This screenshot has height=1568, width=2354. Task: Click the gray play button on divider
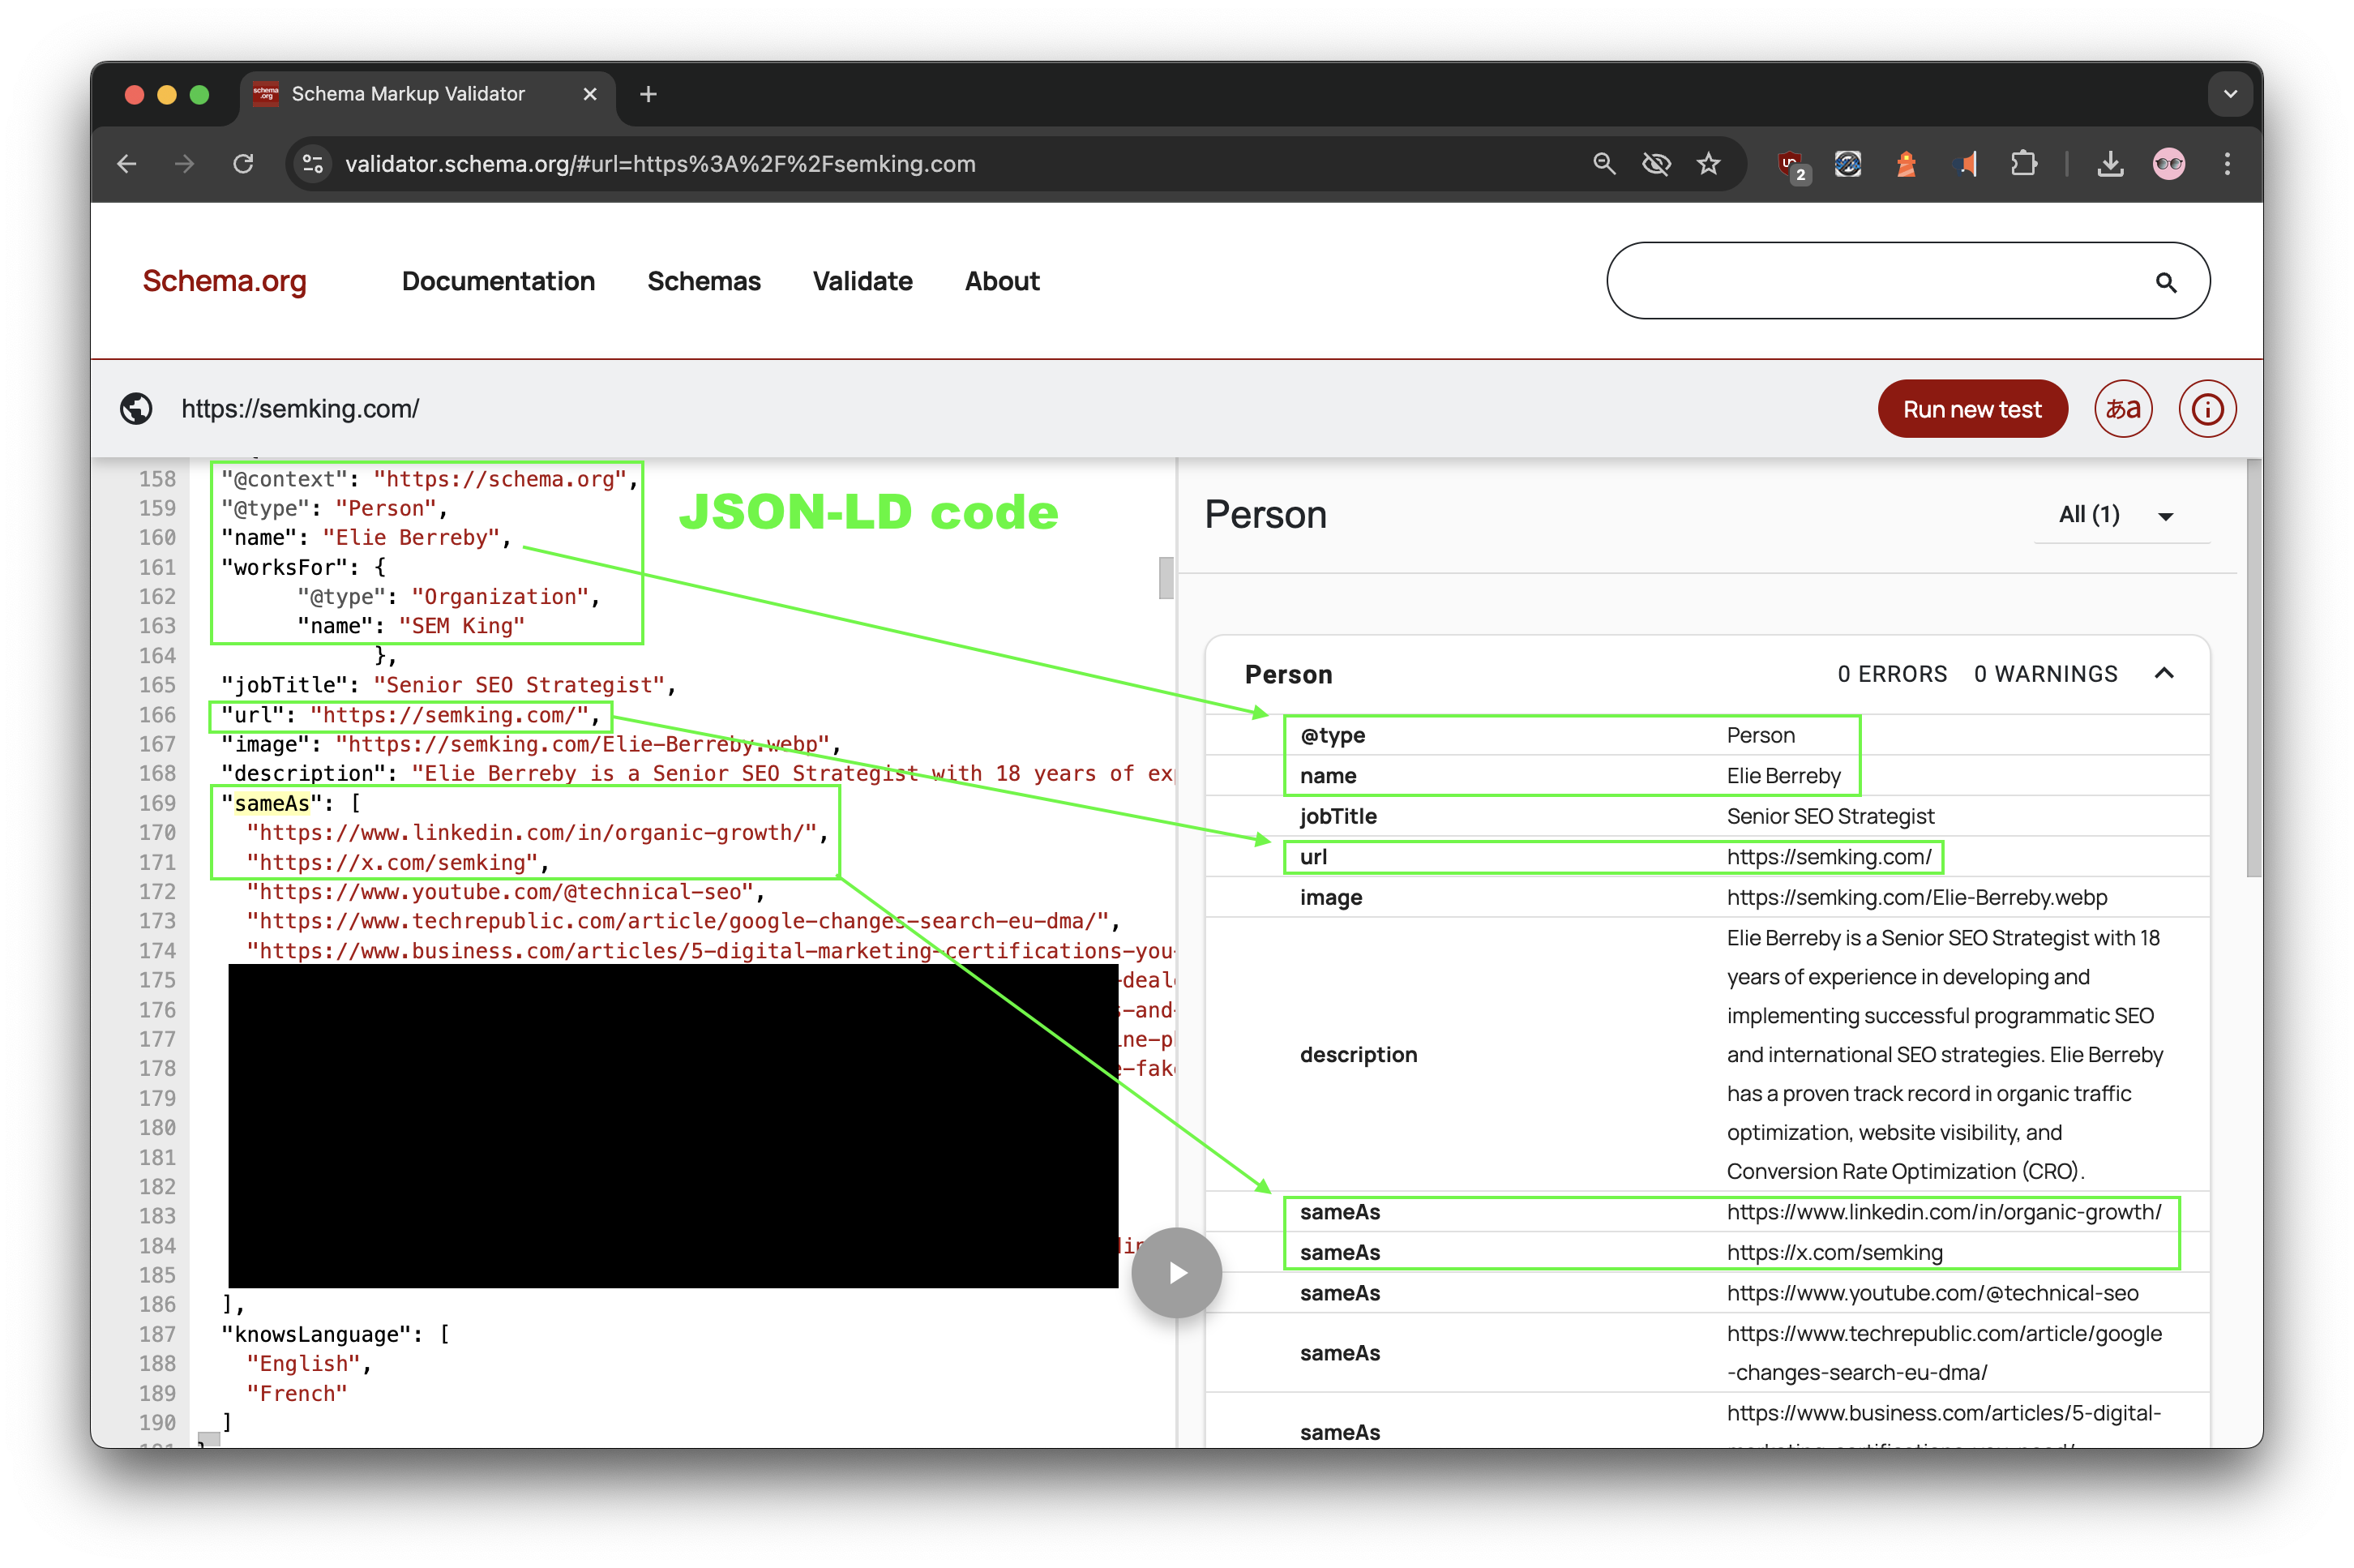click(x=1176, y=1273)
